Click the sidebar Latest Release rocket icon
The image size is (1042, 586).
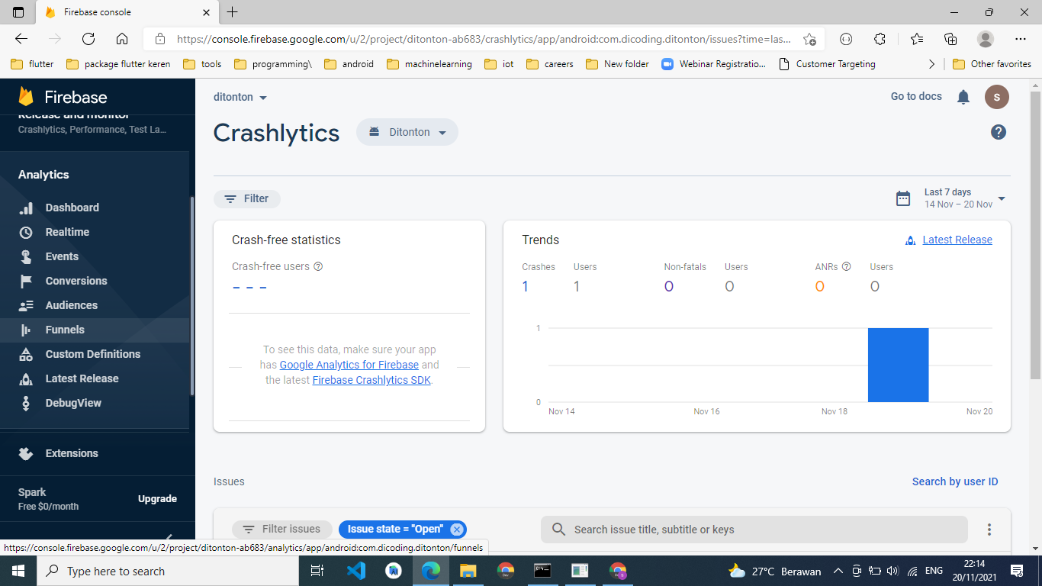click(x=26, y=378)
